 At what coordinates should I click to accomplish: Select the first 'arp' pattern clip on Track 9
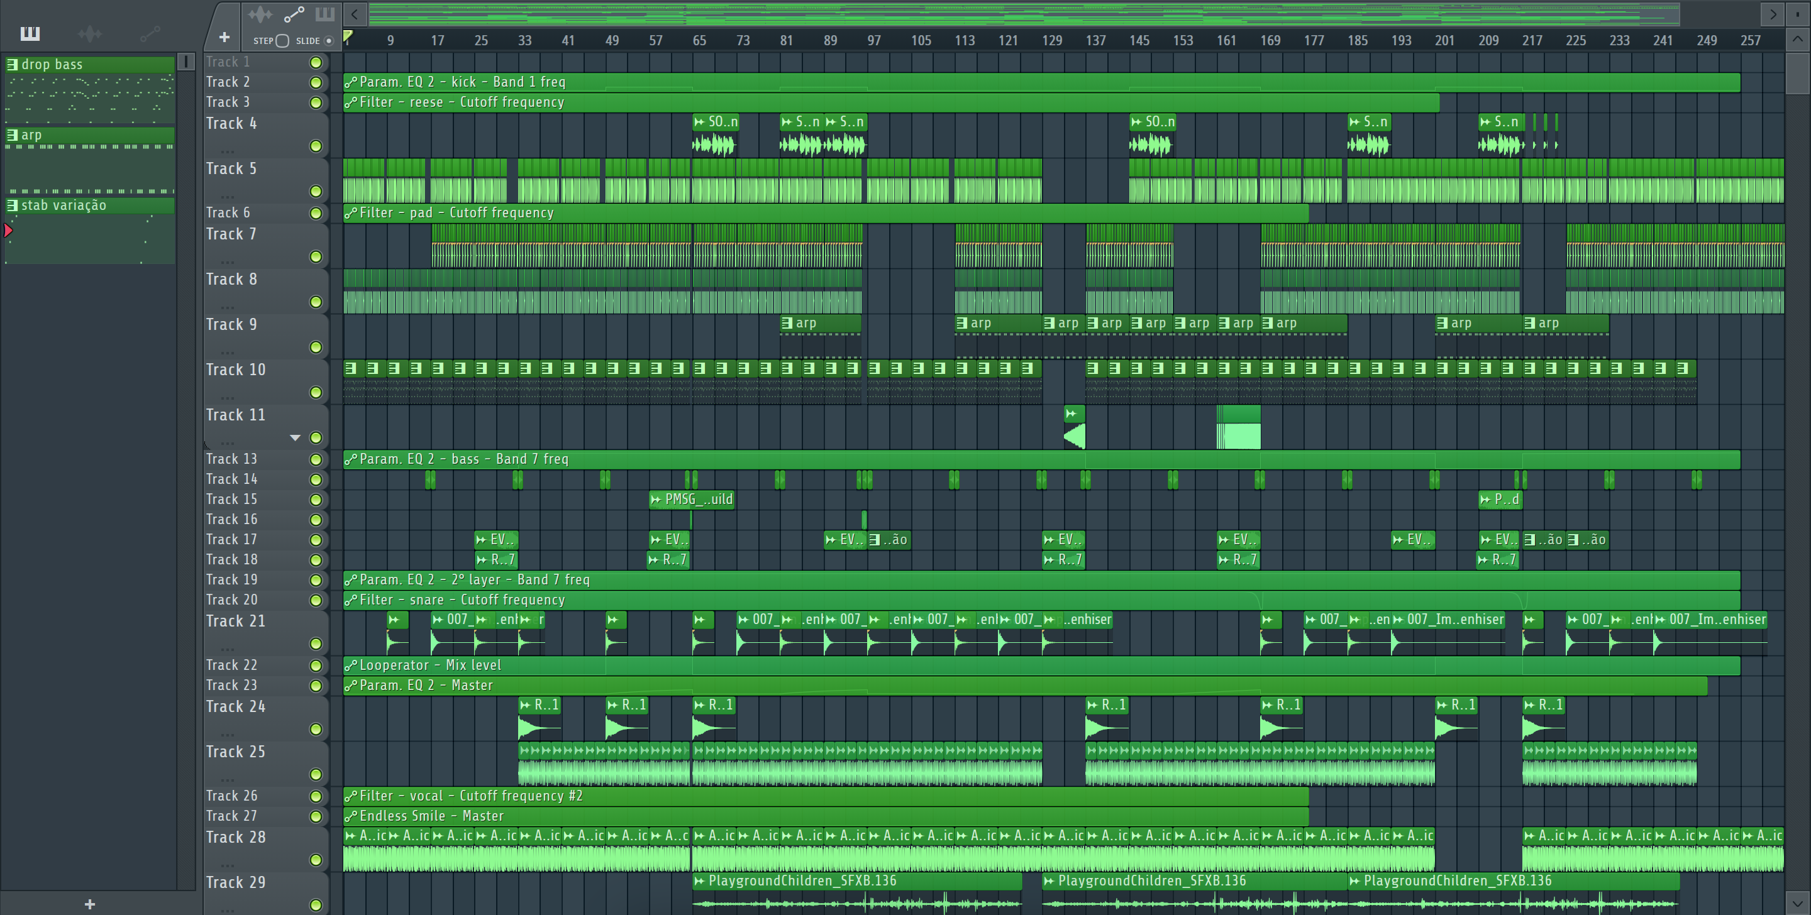(821, 336)
